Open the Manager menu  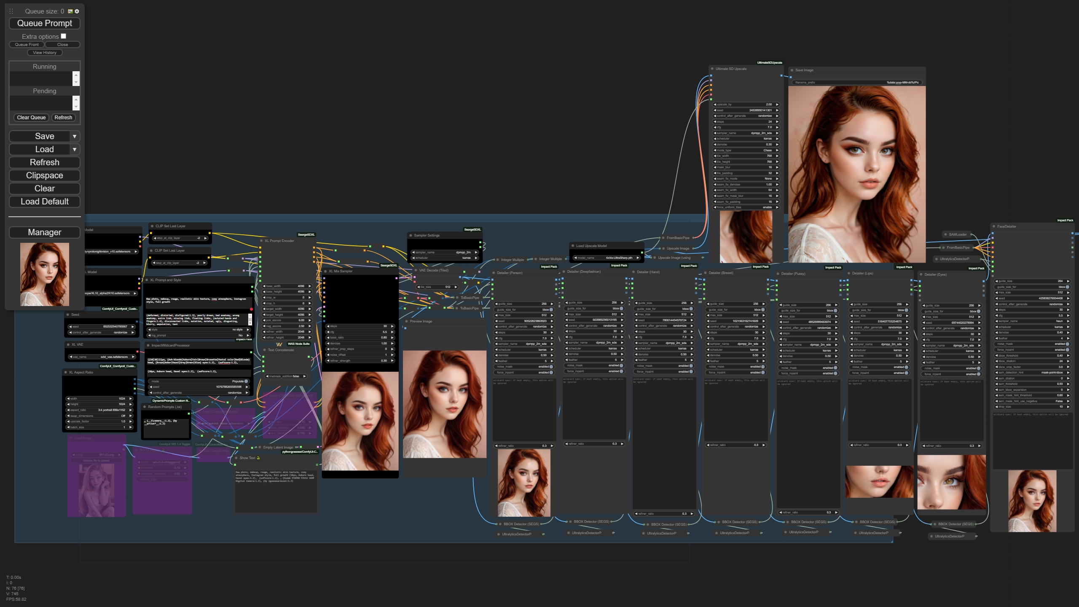pos(45,232)
